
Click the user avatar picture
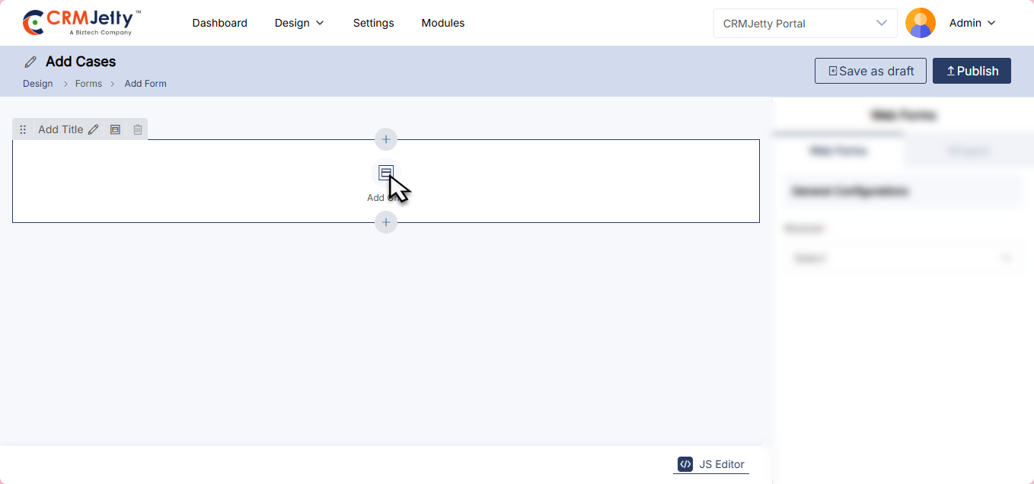coord(920,23)
